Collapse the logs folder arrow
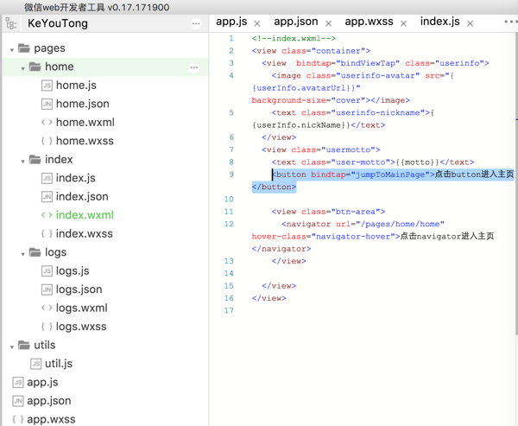The image size is (518, 426). tap(22, 254)
